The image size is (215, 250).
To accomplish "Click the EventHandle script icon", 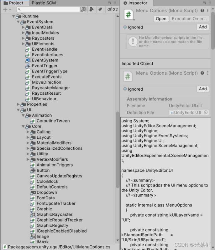I will pyautogui.click(x=28, y=49).
